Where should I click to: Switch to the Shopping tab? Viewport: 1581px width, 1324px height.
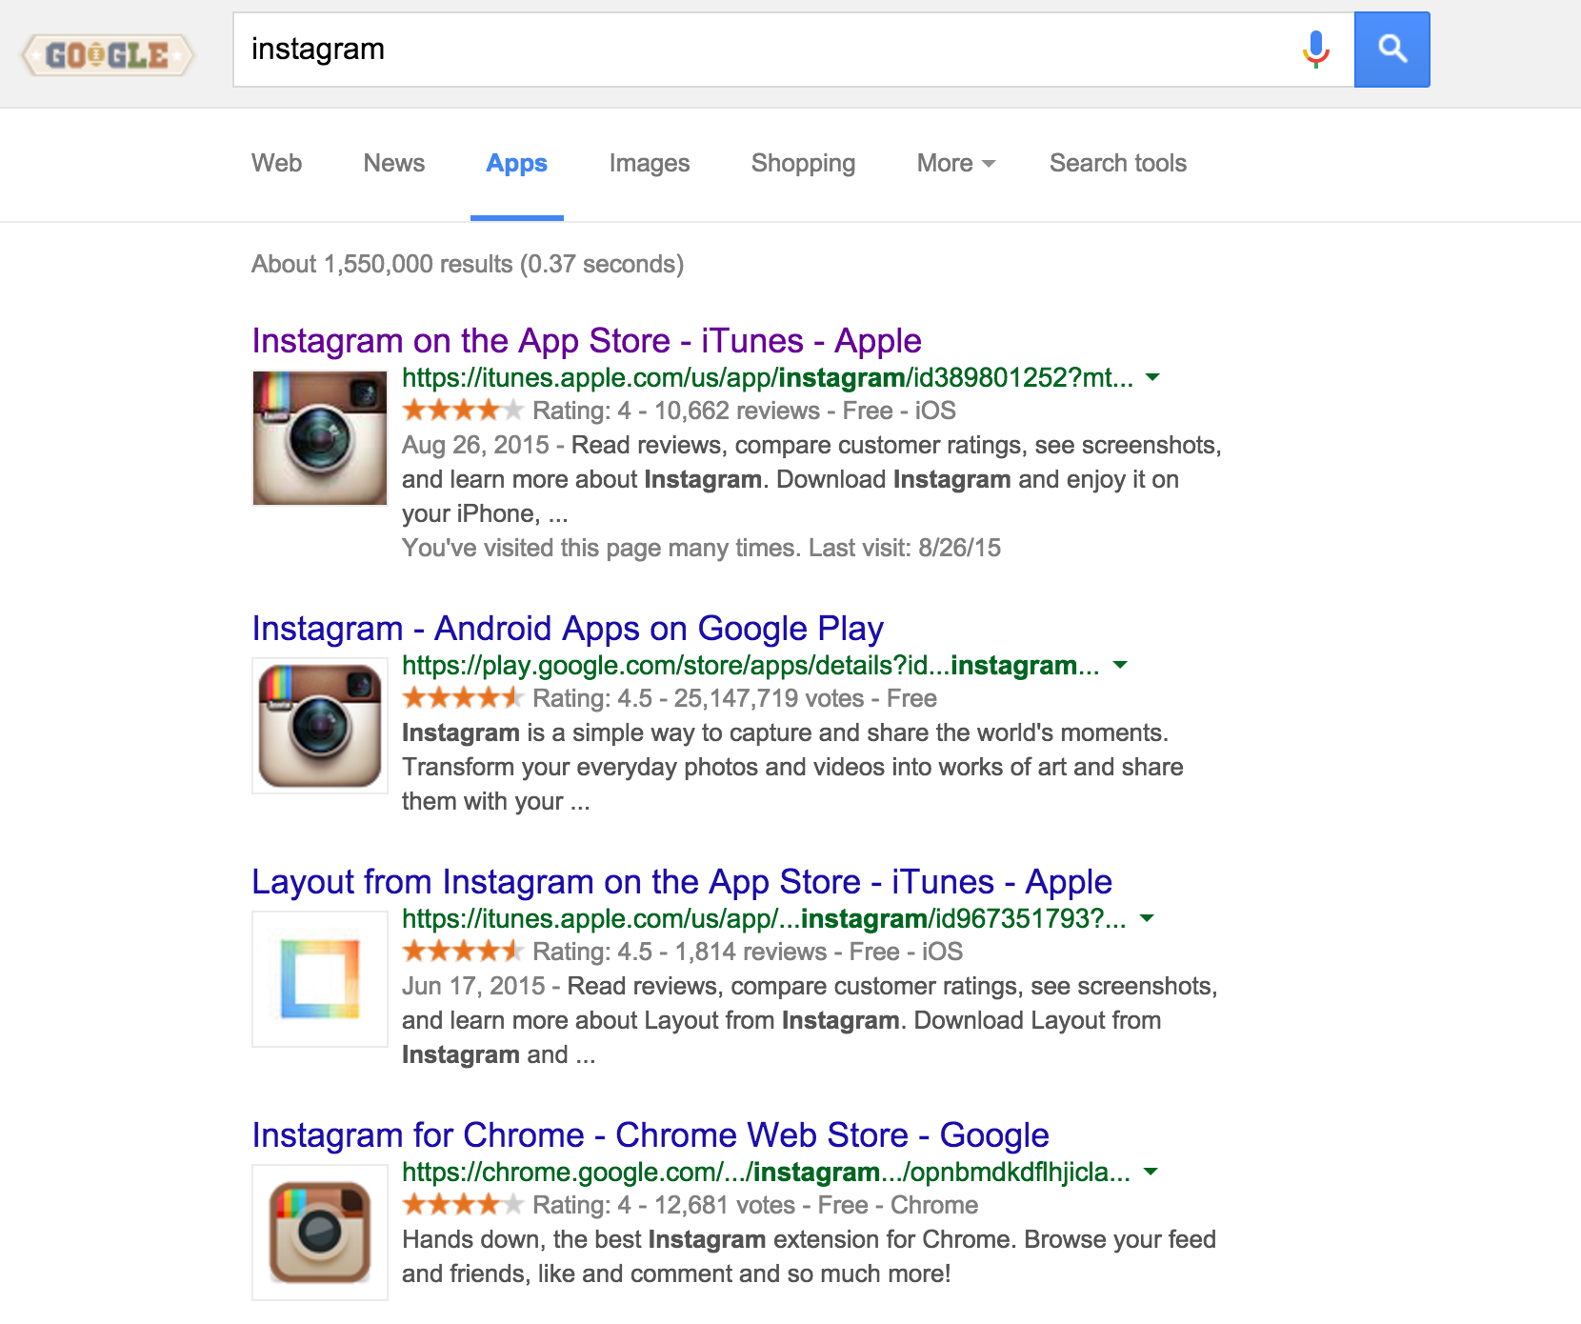804,164
